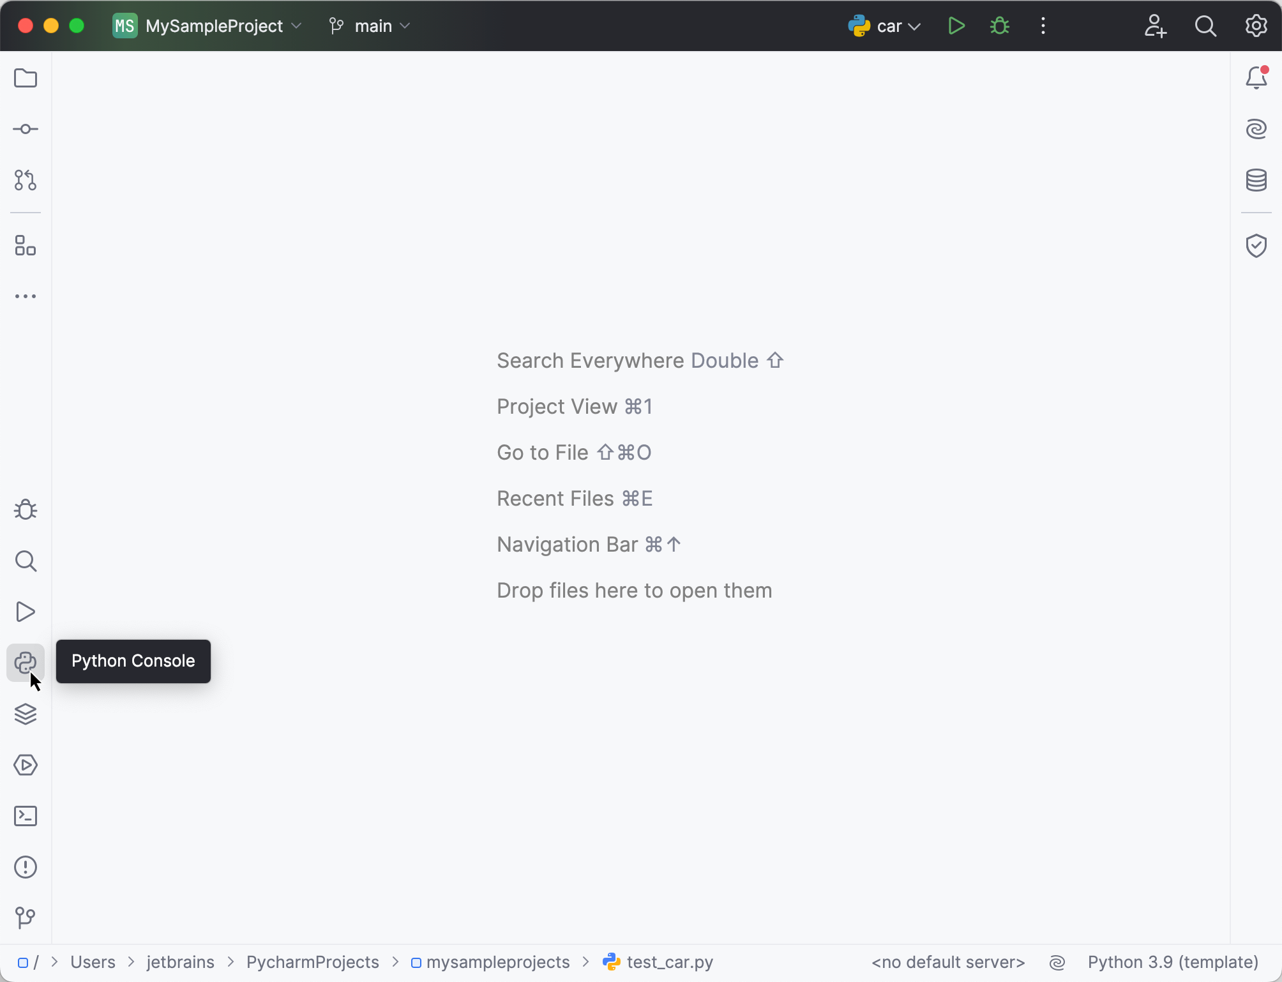This screenshot has width=1282, height=982.
Task: Expand the car run configuration dropdown
Action: [914, 26]
